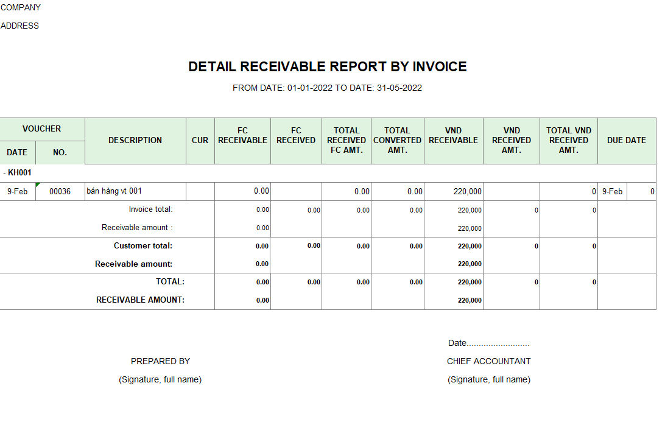665x422 pixels.
Task: Click "(Signature, full name)" under CHIEF ACCOUNTANT
Action: click(489, 379)
